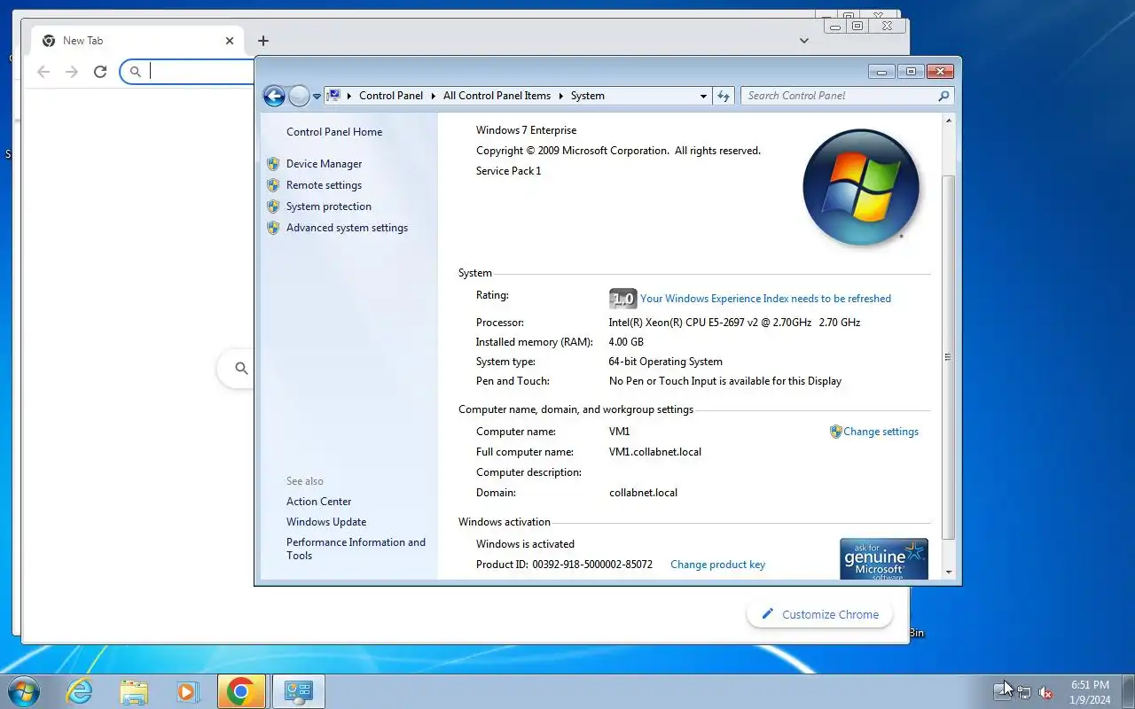Click Windows Experience Index refresh link
The width and height of the screenshot is (1135, 709).
point(765,299)
